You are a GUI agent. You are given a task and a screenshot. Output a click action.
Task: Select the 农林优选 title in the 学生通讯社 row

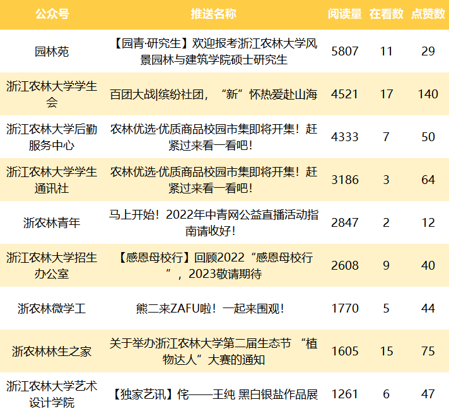(x=214, y=180)
